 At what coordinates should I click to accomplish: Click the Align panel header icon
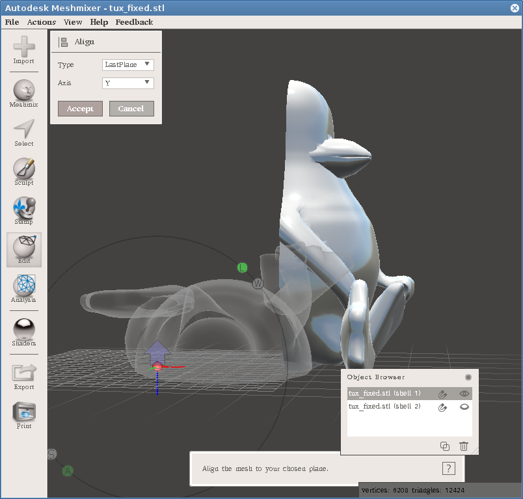63,42
